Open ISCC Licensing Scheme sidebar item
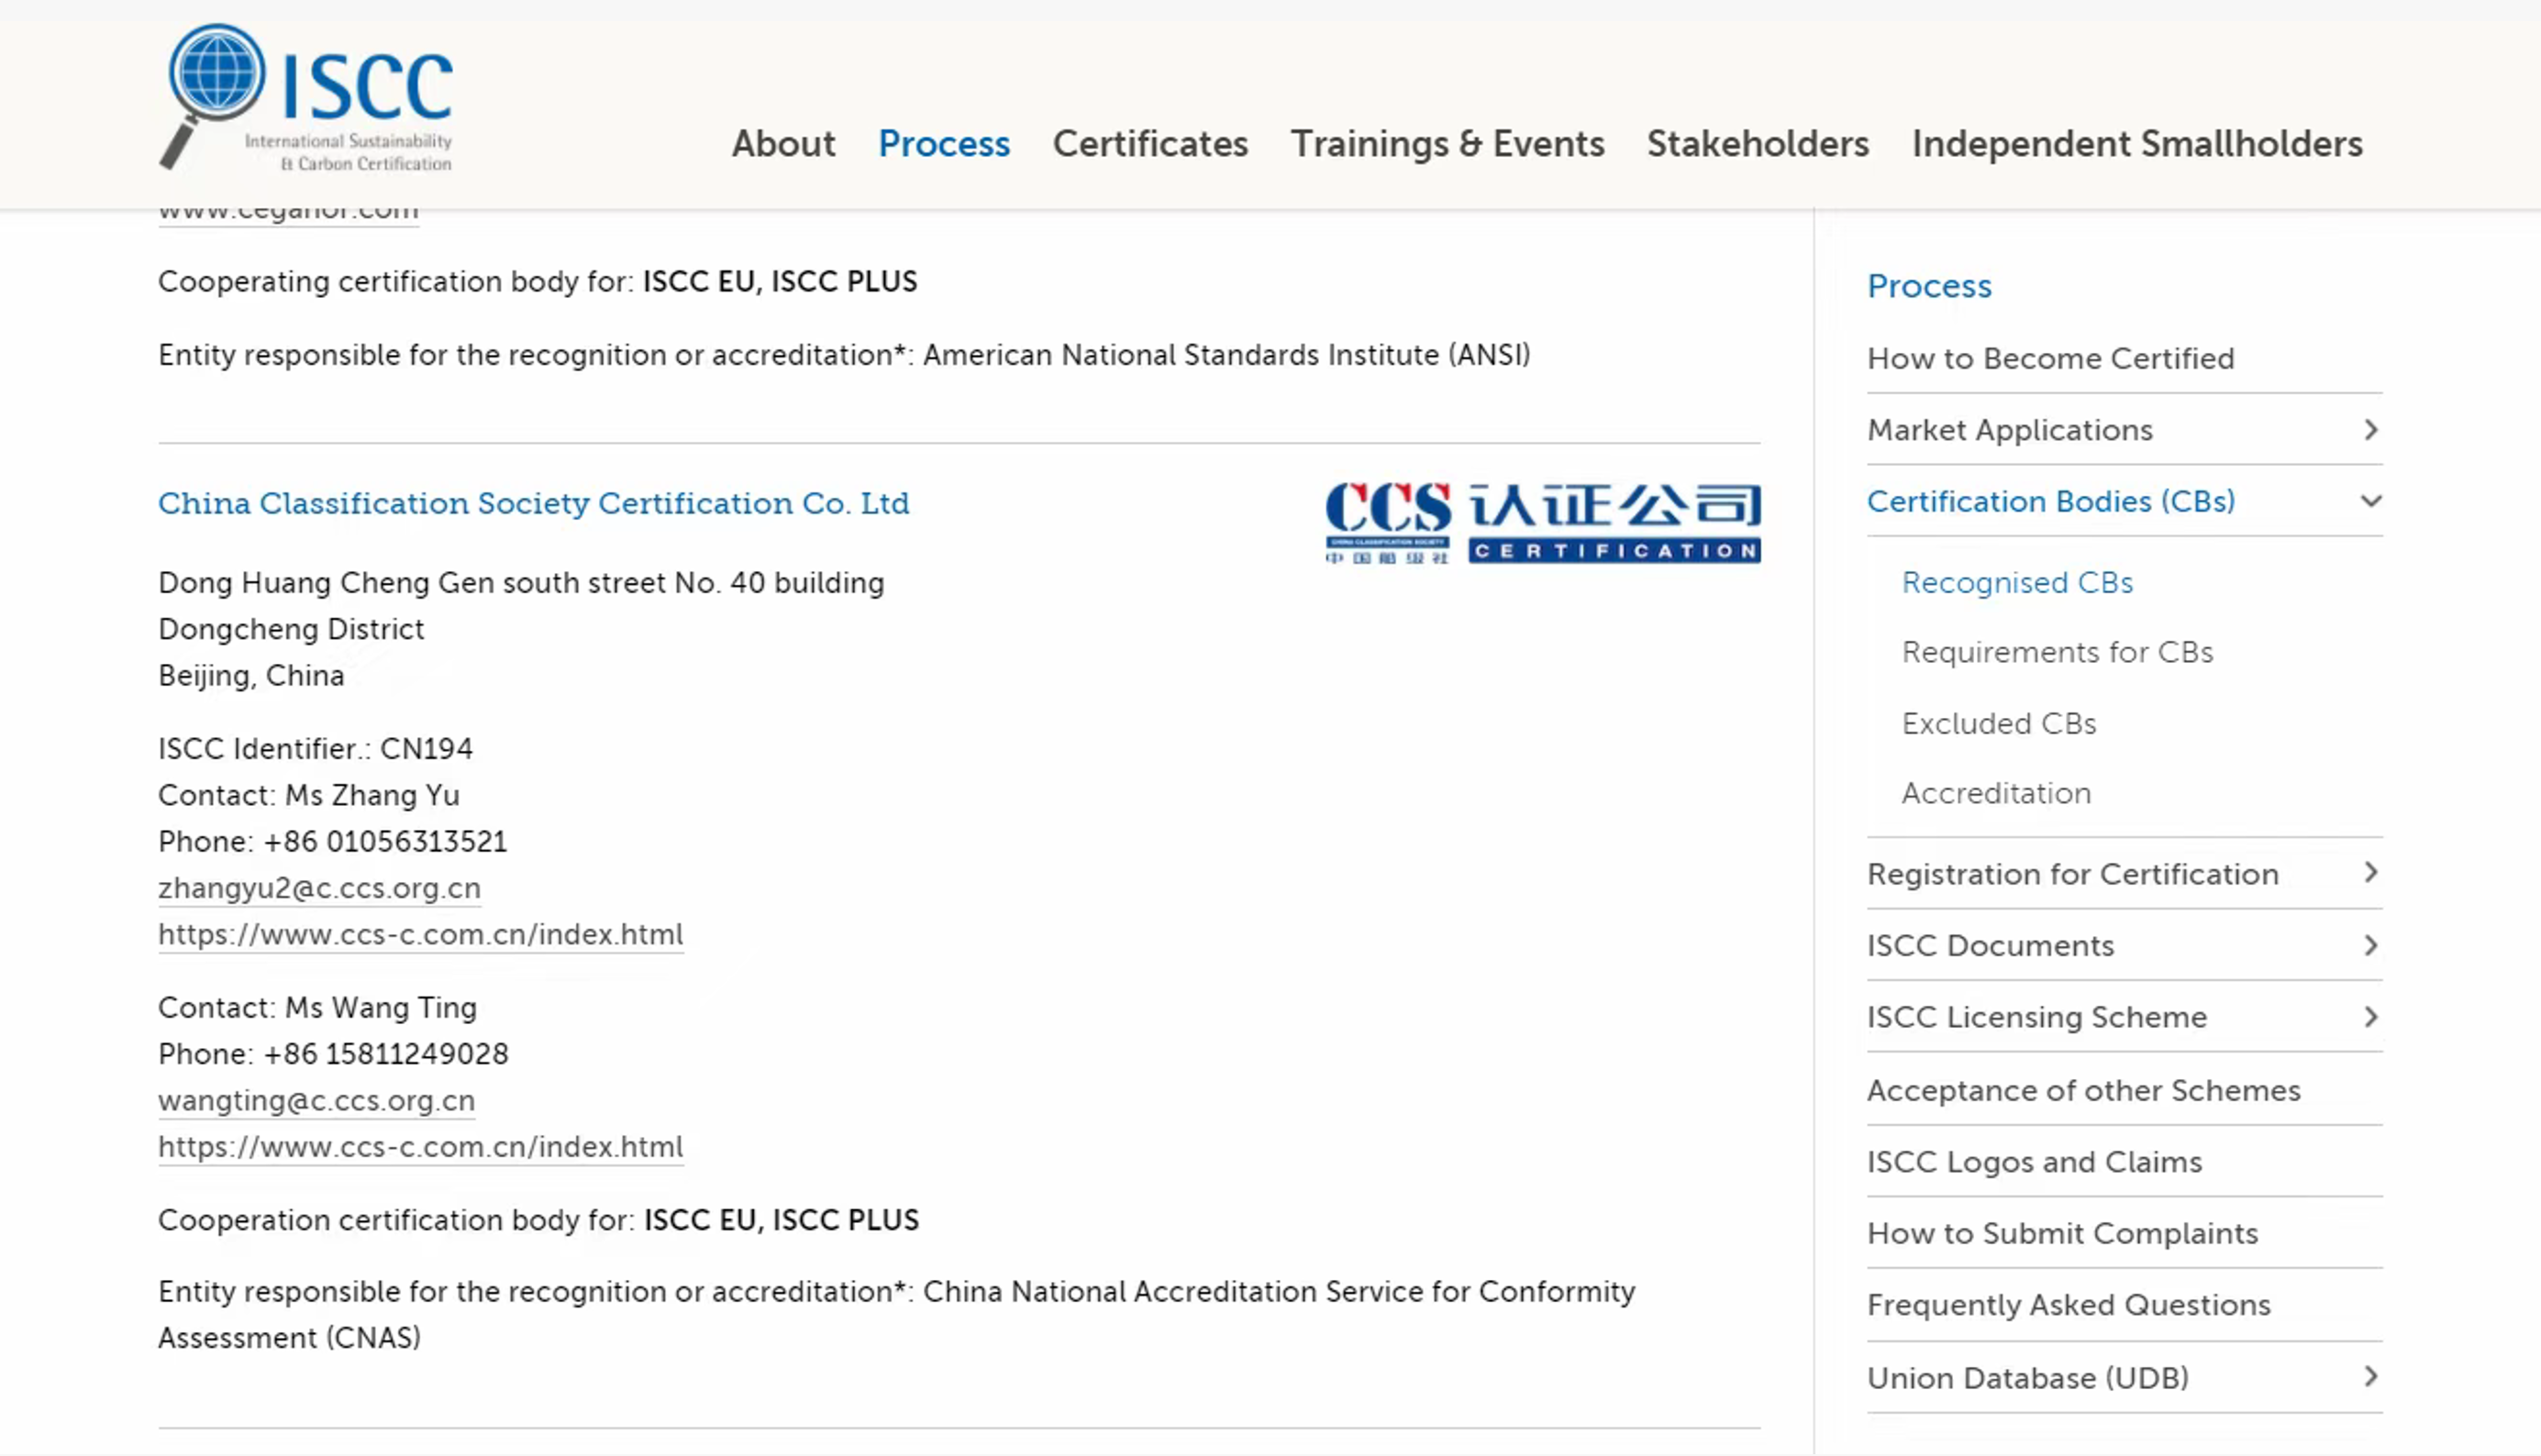Viewport: 2541px width, 1456px height. 2036,1017
